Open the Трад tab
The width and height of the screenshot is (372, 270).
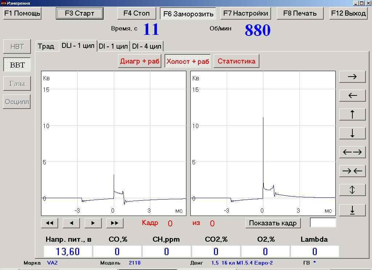tap(46, 46)
